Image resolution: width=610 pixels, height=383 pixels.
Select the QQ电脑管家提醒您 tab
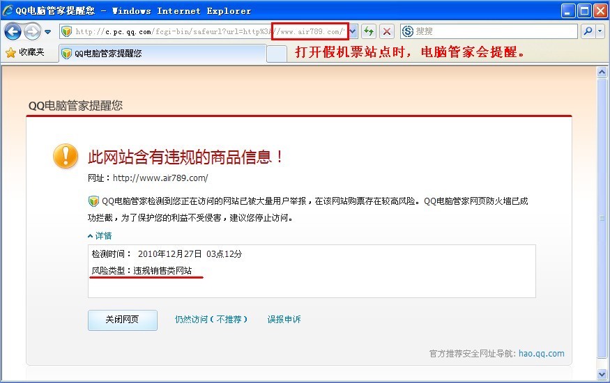click(x=162, y=53)
